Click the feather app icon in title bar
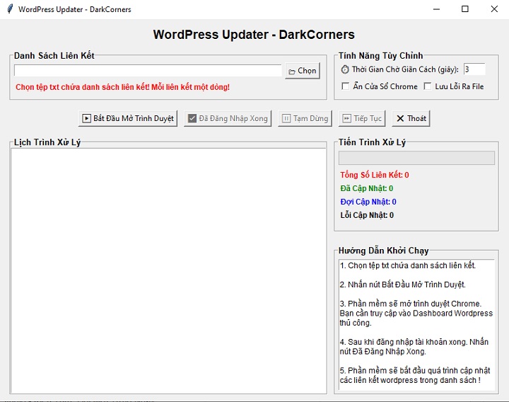Viewport: 509px width, 402px height. [9, 9]
